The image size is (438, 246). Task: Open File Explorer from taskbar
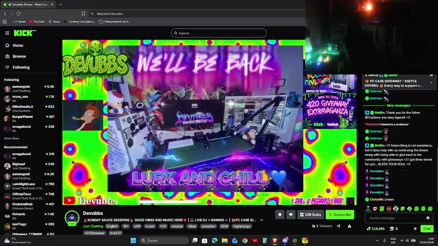pos(224,241)
